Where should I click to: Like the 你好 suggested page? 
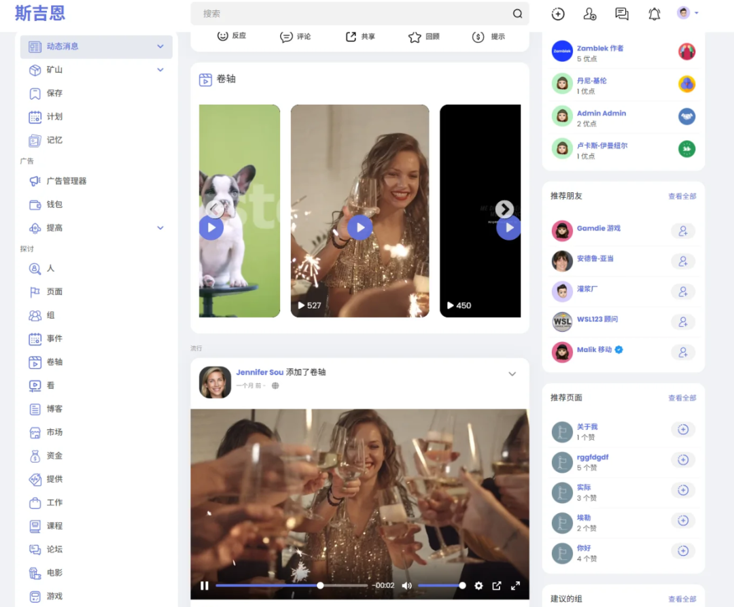[683, 551]
